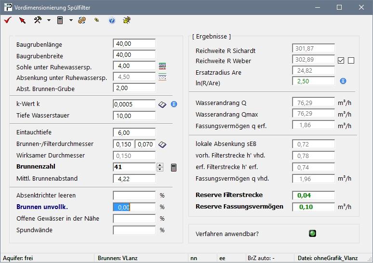Click the calculator icon in the toolbar

click(x=60, y=20)
